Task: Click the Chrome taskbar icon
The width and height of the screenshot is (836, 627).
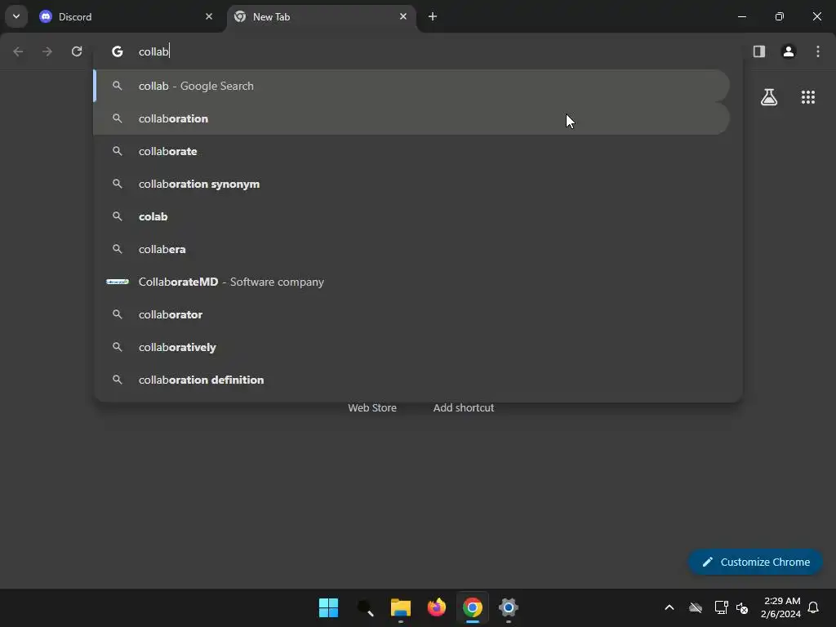Action: (x=473, y=607)
